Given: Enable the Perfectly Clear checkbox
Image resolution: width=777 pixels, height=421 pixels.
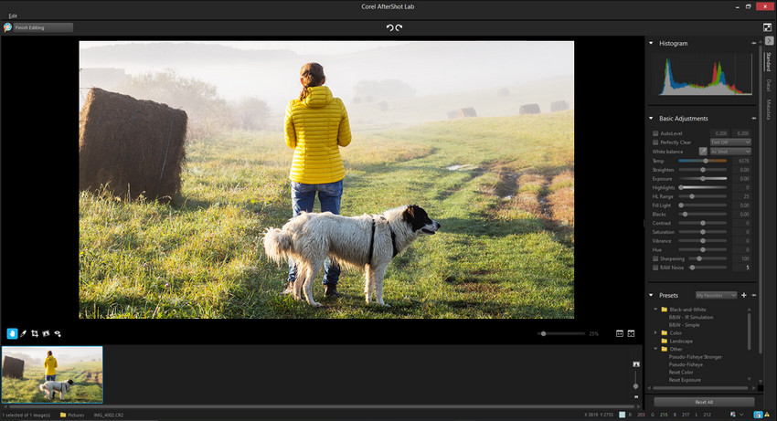Looking at the screenshot, I should [x=655, y=142].
